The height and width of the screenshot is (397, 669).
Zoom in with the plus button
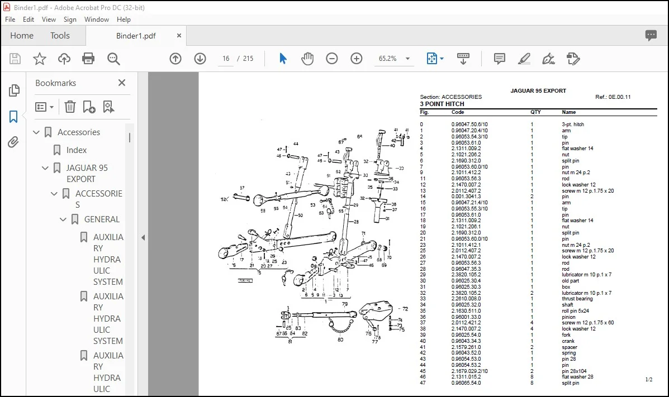coord(356,59)
